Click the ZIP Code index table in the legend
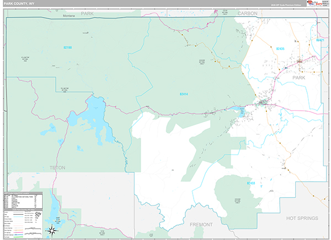The height and width of the screenshot is (240, 331). coord(23,201)
